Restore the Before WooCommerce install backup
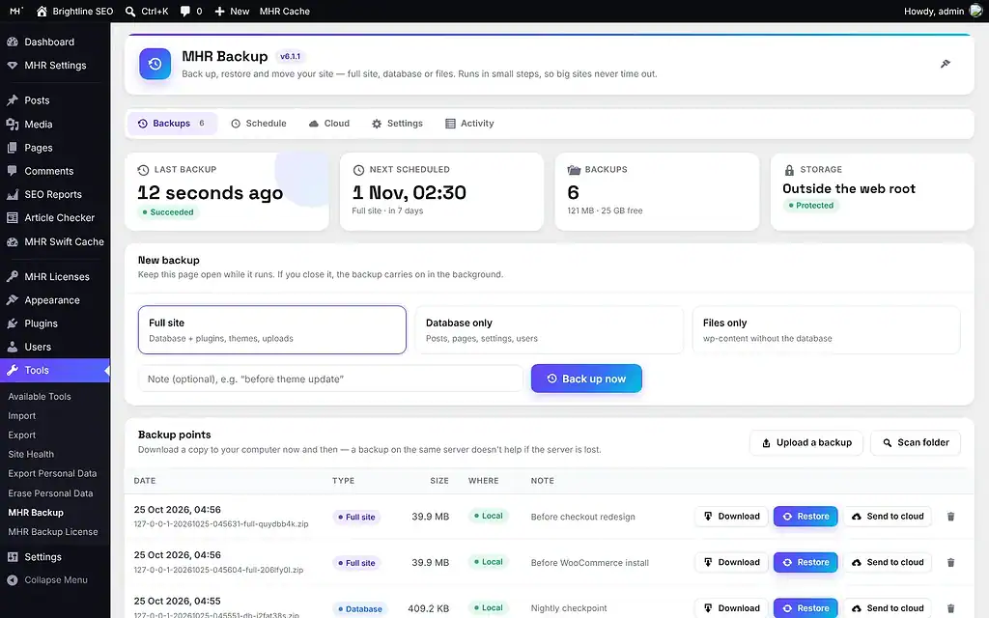The height and width of the screenshot is (618, 989). [x=805, y=563]
